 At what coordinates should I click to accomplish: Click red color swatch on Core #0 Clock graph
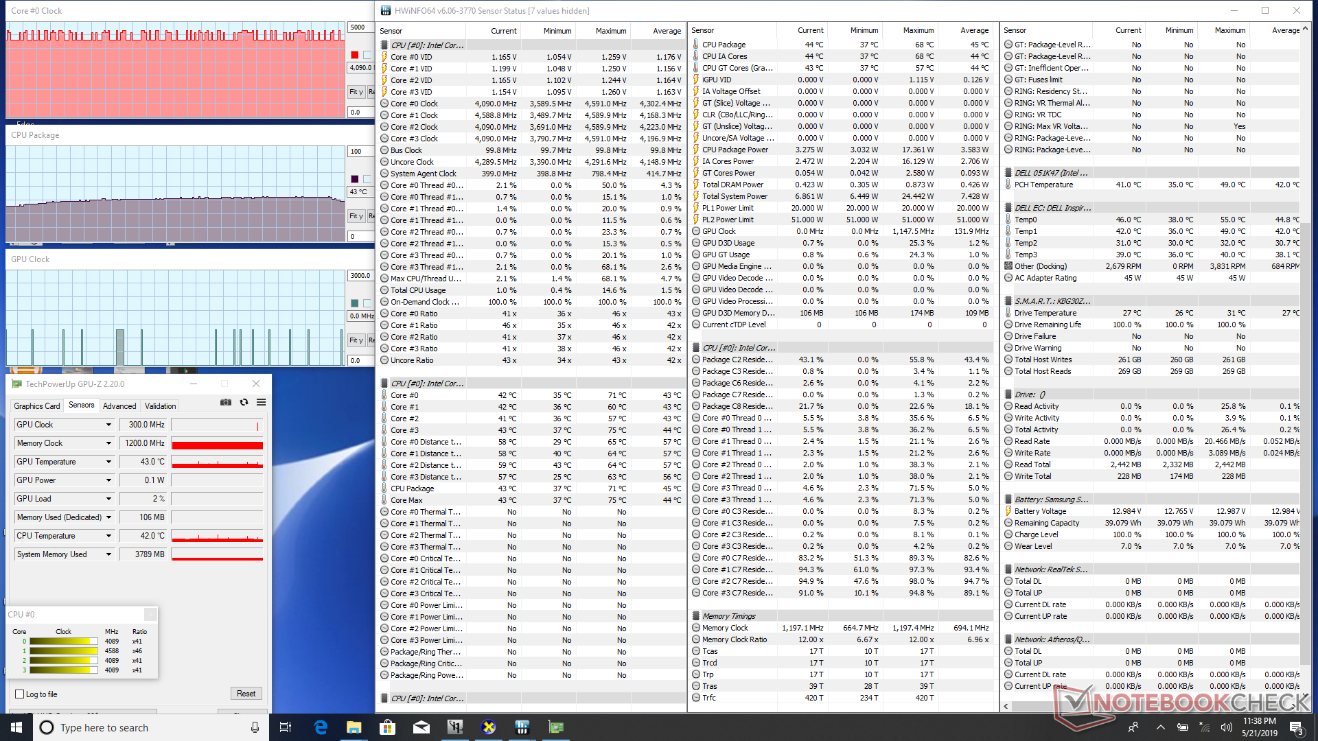point(354,55)
